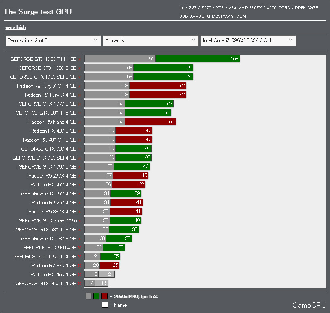Delete the GEFORCE GTX 750 Ti 4 GB row
Screen dimensions: 330x313
tap(79, 284)
